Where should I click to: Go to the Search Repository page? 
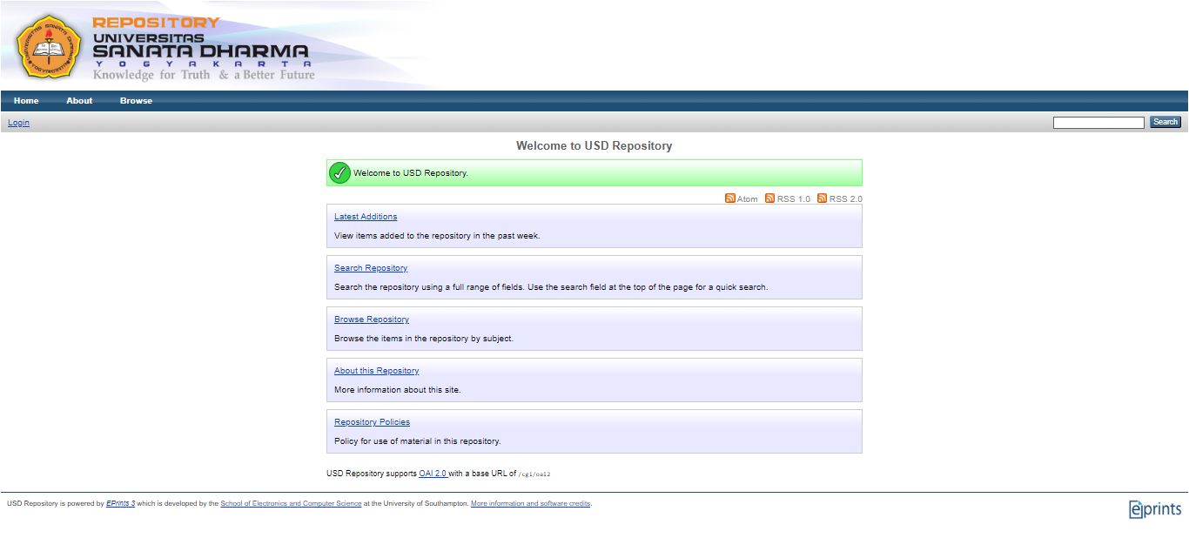tap(371, 268)
